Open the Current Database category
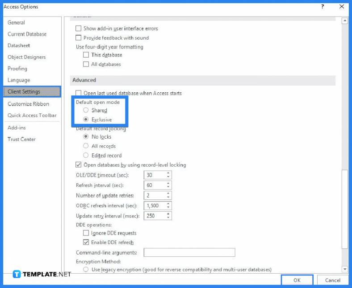 27,34
